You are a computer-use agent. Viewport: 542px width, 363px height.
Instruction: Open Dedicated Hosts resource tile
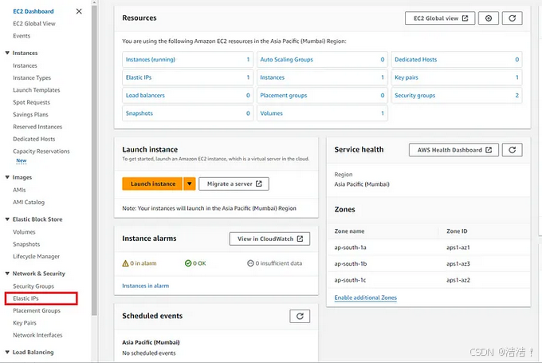(x=457, y=60)
